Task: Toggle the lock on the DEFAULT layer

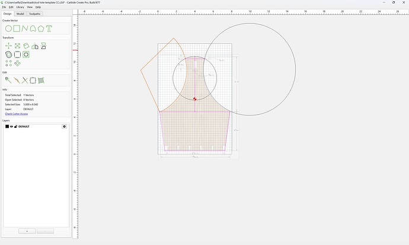Action: 15,127
